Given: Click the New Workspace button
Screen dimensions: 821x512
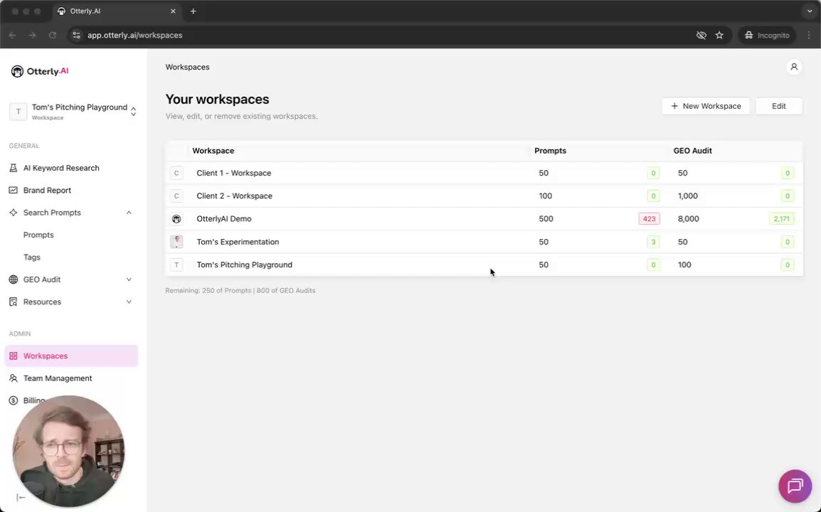Looking at the screenshot, I should coord(706,106).
